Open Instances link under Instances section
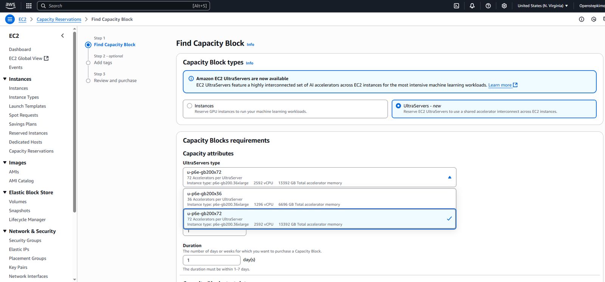605x282 pixels. 19,88
